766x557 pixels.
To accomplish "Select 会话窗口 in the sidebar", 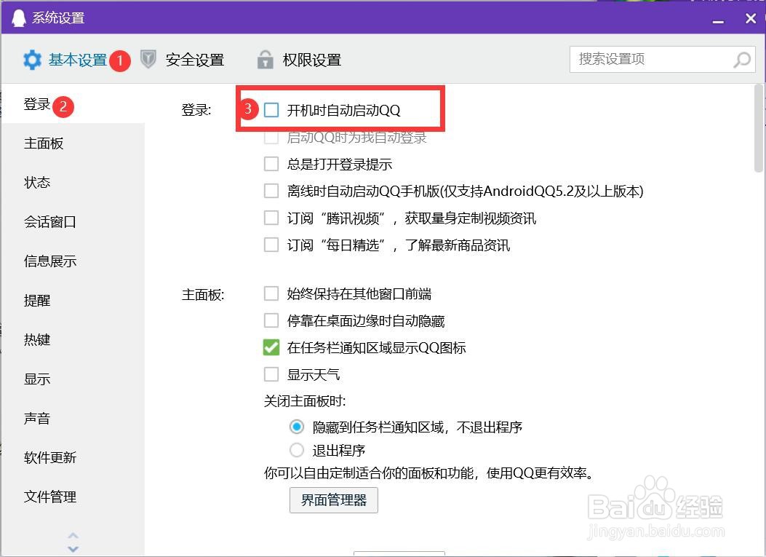I will (x=49, y=222).
